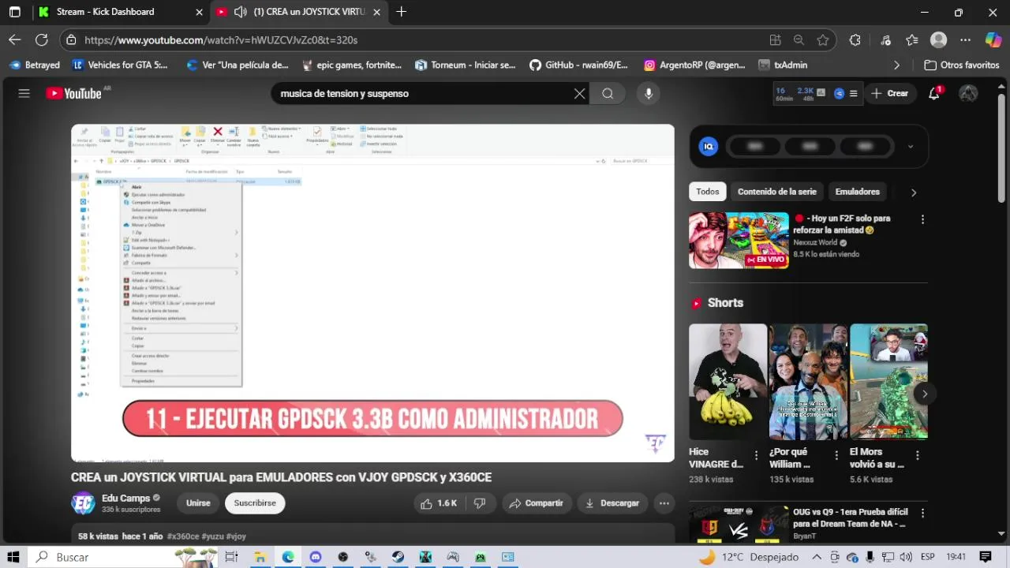The width and height of the screenshot is (1010, 568).
Task: Click the Descargar download button
Action: click(612, 503)
